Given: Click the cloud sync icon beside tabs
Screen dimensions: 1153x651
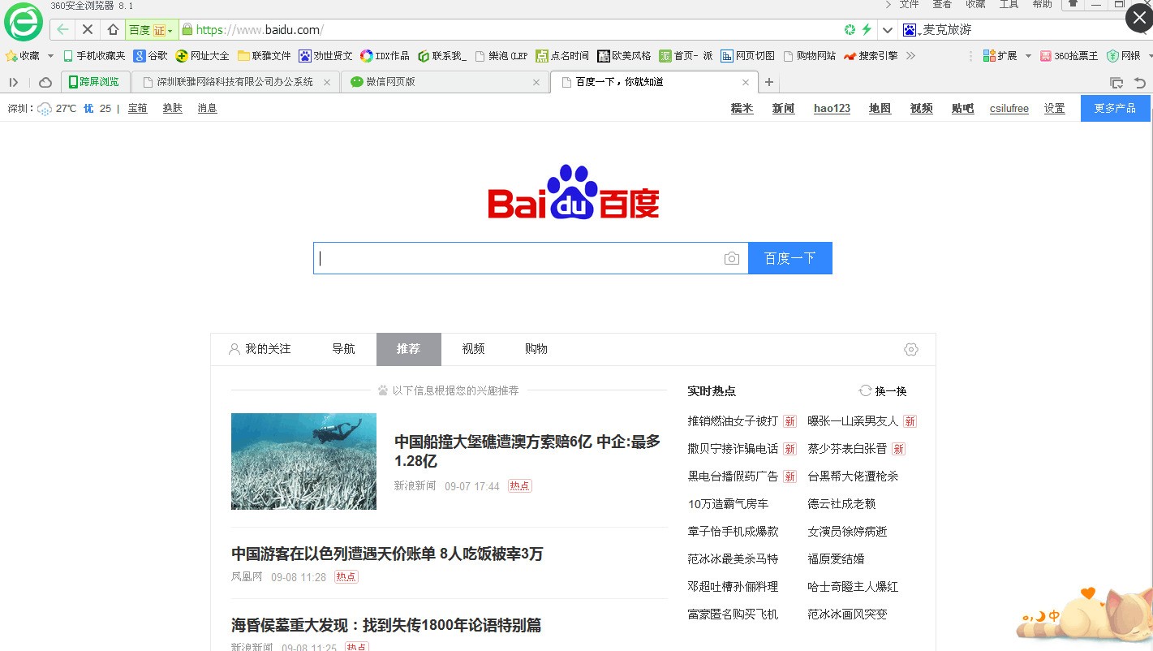Looking at the screenshot, I should 45,82.
